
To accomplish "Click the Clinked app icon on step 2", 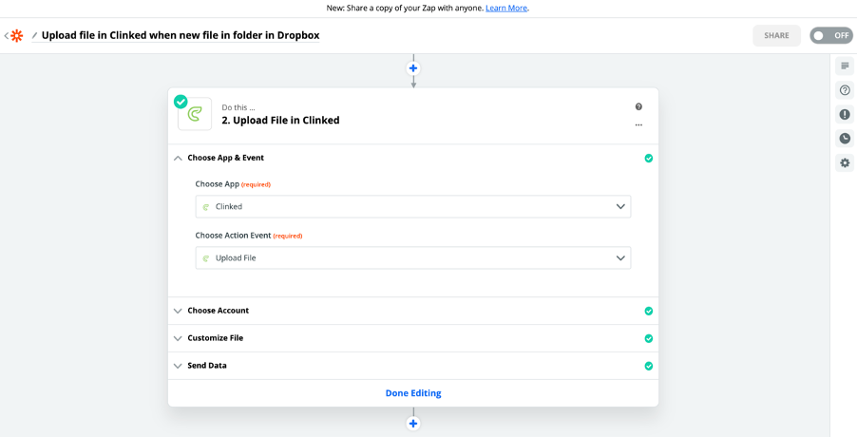I will pos(195,114).
